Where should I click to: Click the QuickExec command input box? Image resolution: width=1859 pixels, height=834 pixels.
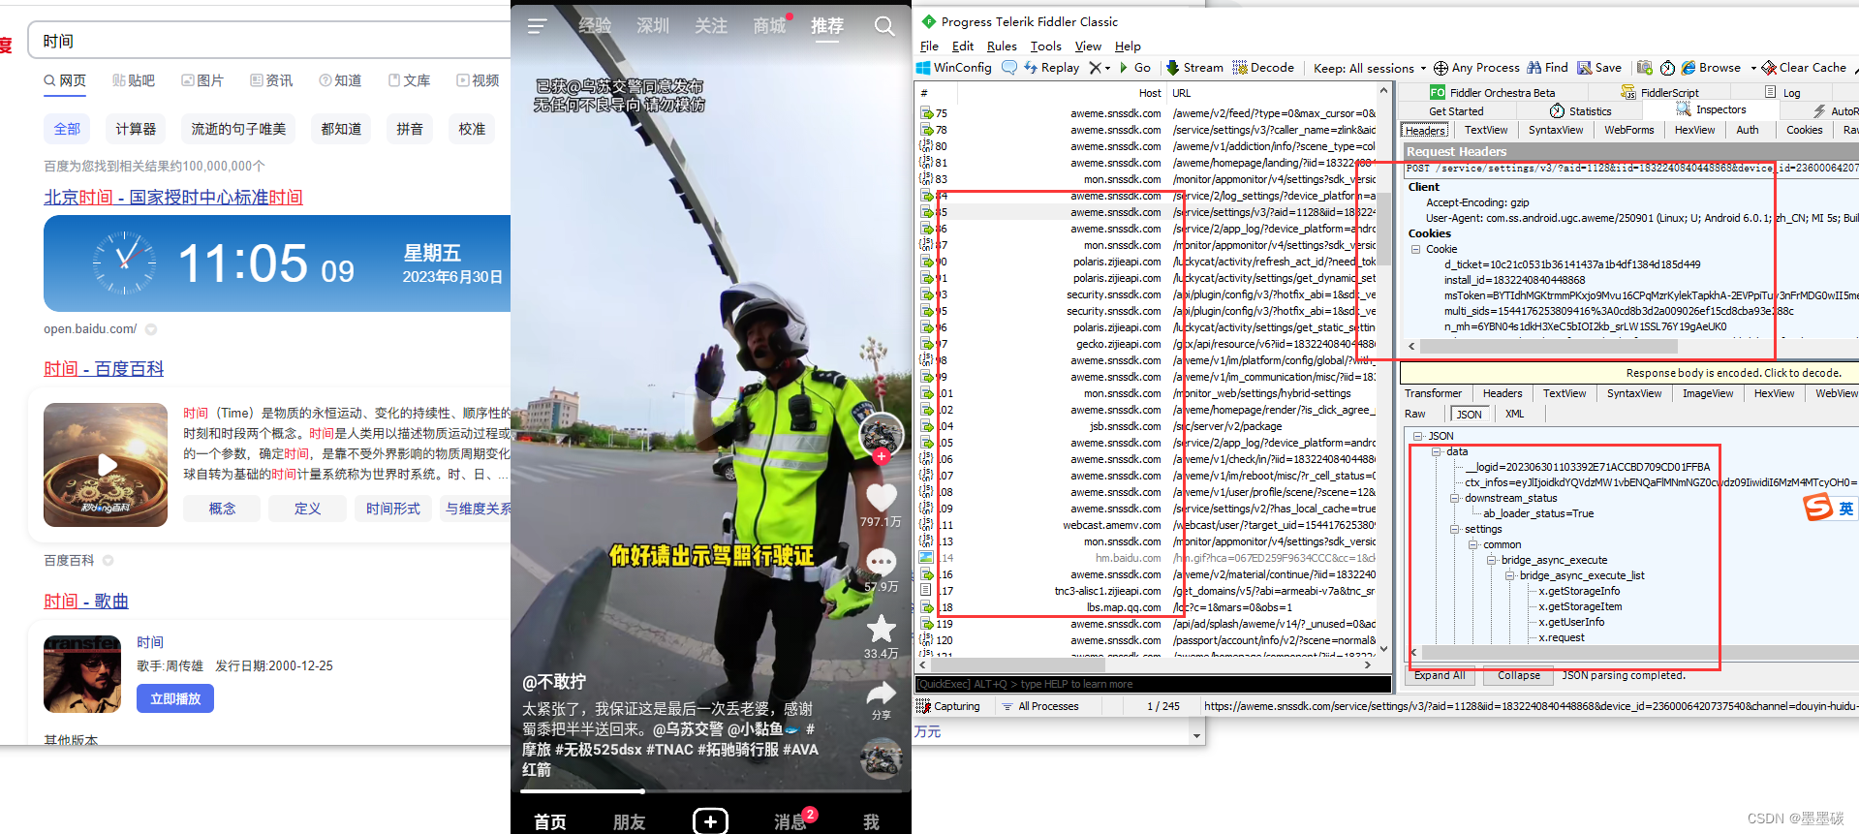point(1153,684)
